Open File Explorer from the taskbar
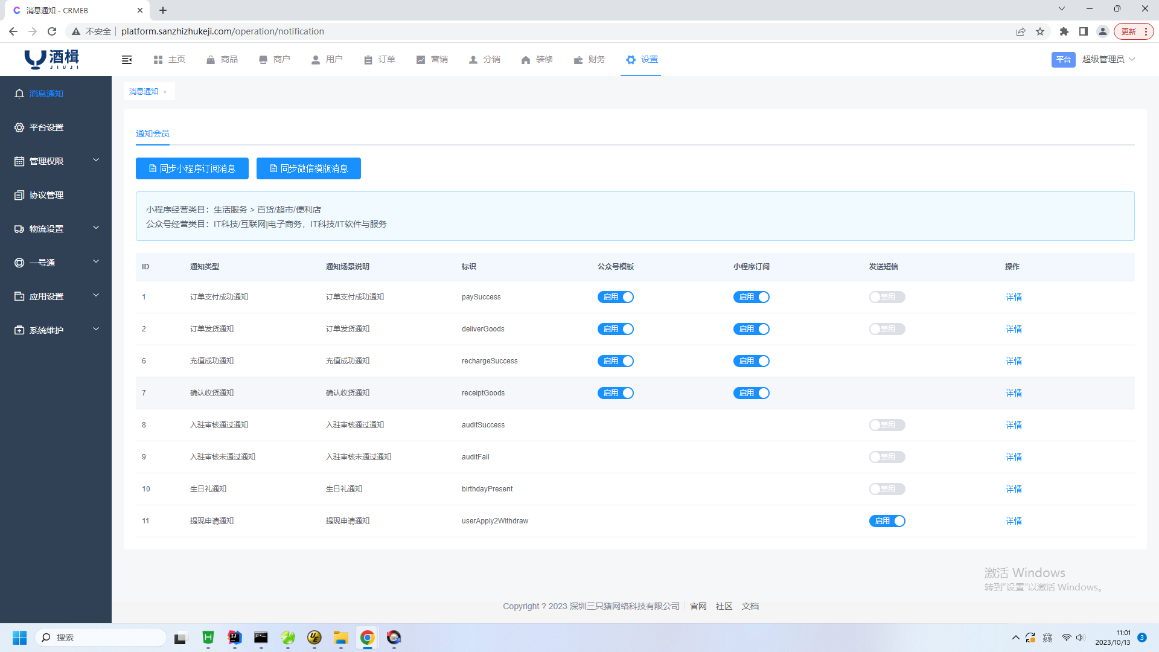The height and width of the screenshot is (652, 1159). tap(341, 638)
